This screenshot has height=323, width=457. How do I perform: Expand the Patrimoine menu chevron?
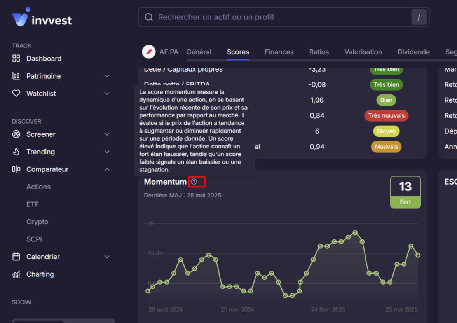click(107, 76)
